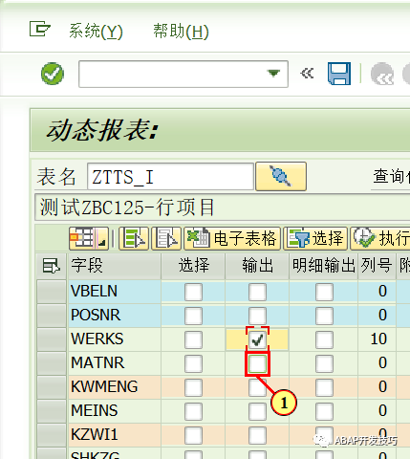Tick the 输出 checkbox for MATNR

257,363
